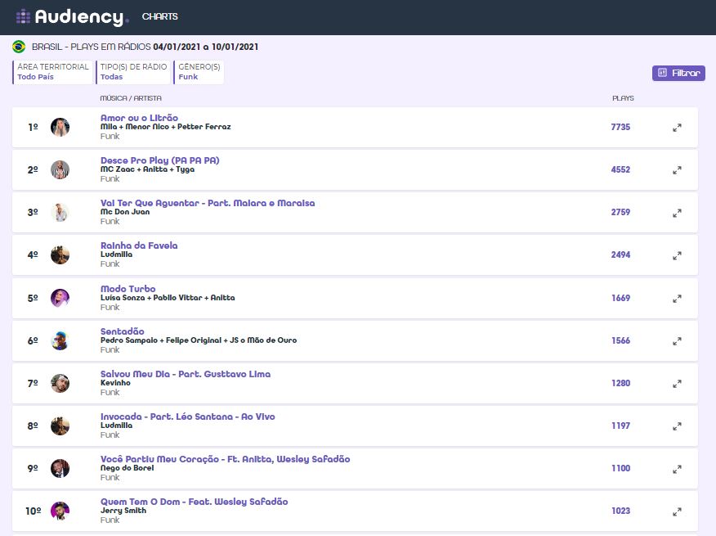Expand the Amor ou o Litrão row
716x536 pixels.
[677, 128]
